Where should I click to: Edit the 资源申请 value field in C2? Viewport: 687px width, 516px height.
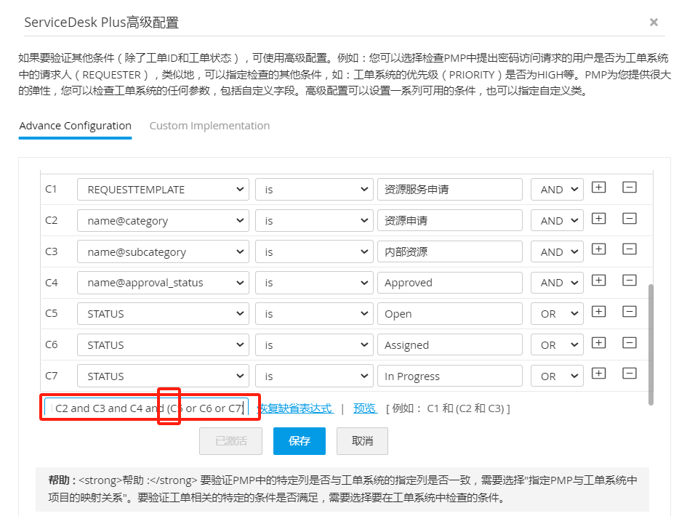[x=450, y=220]
